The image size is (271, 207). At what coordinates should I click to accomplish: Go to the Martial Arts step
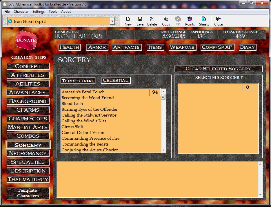(x=28, y=127)
